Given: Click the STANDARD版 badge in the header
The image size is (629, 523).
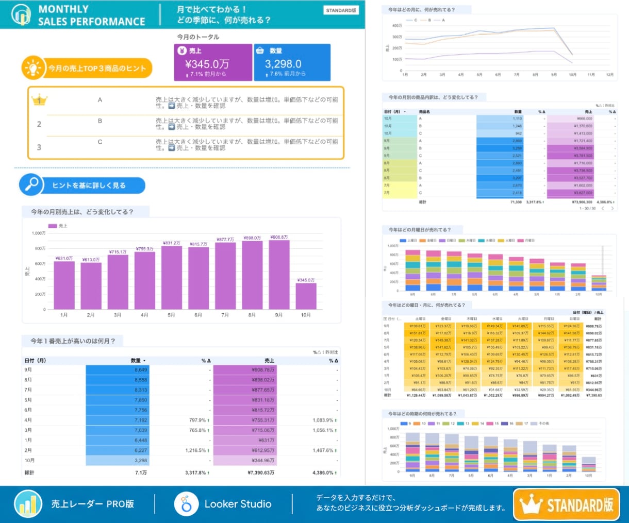Looking at the screenshot, I should point(341,10).
